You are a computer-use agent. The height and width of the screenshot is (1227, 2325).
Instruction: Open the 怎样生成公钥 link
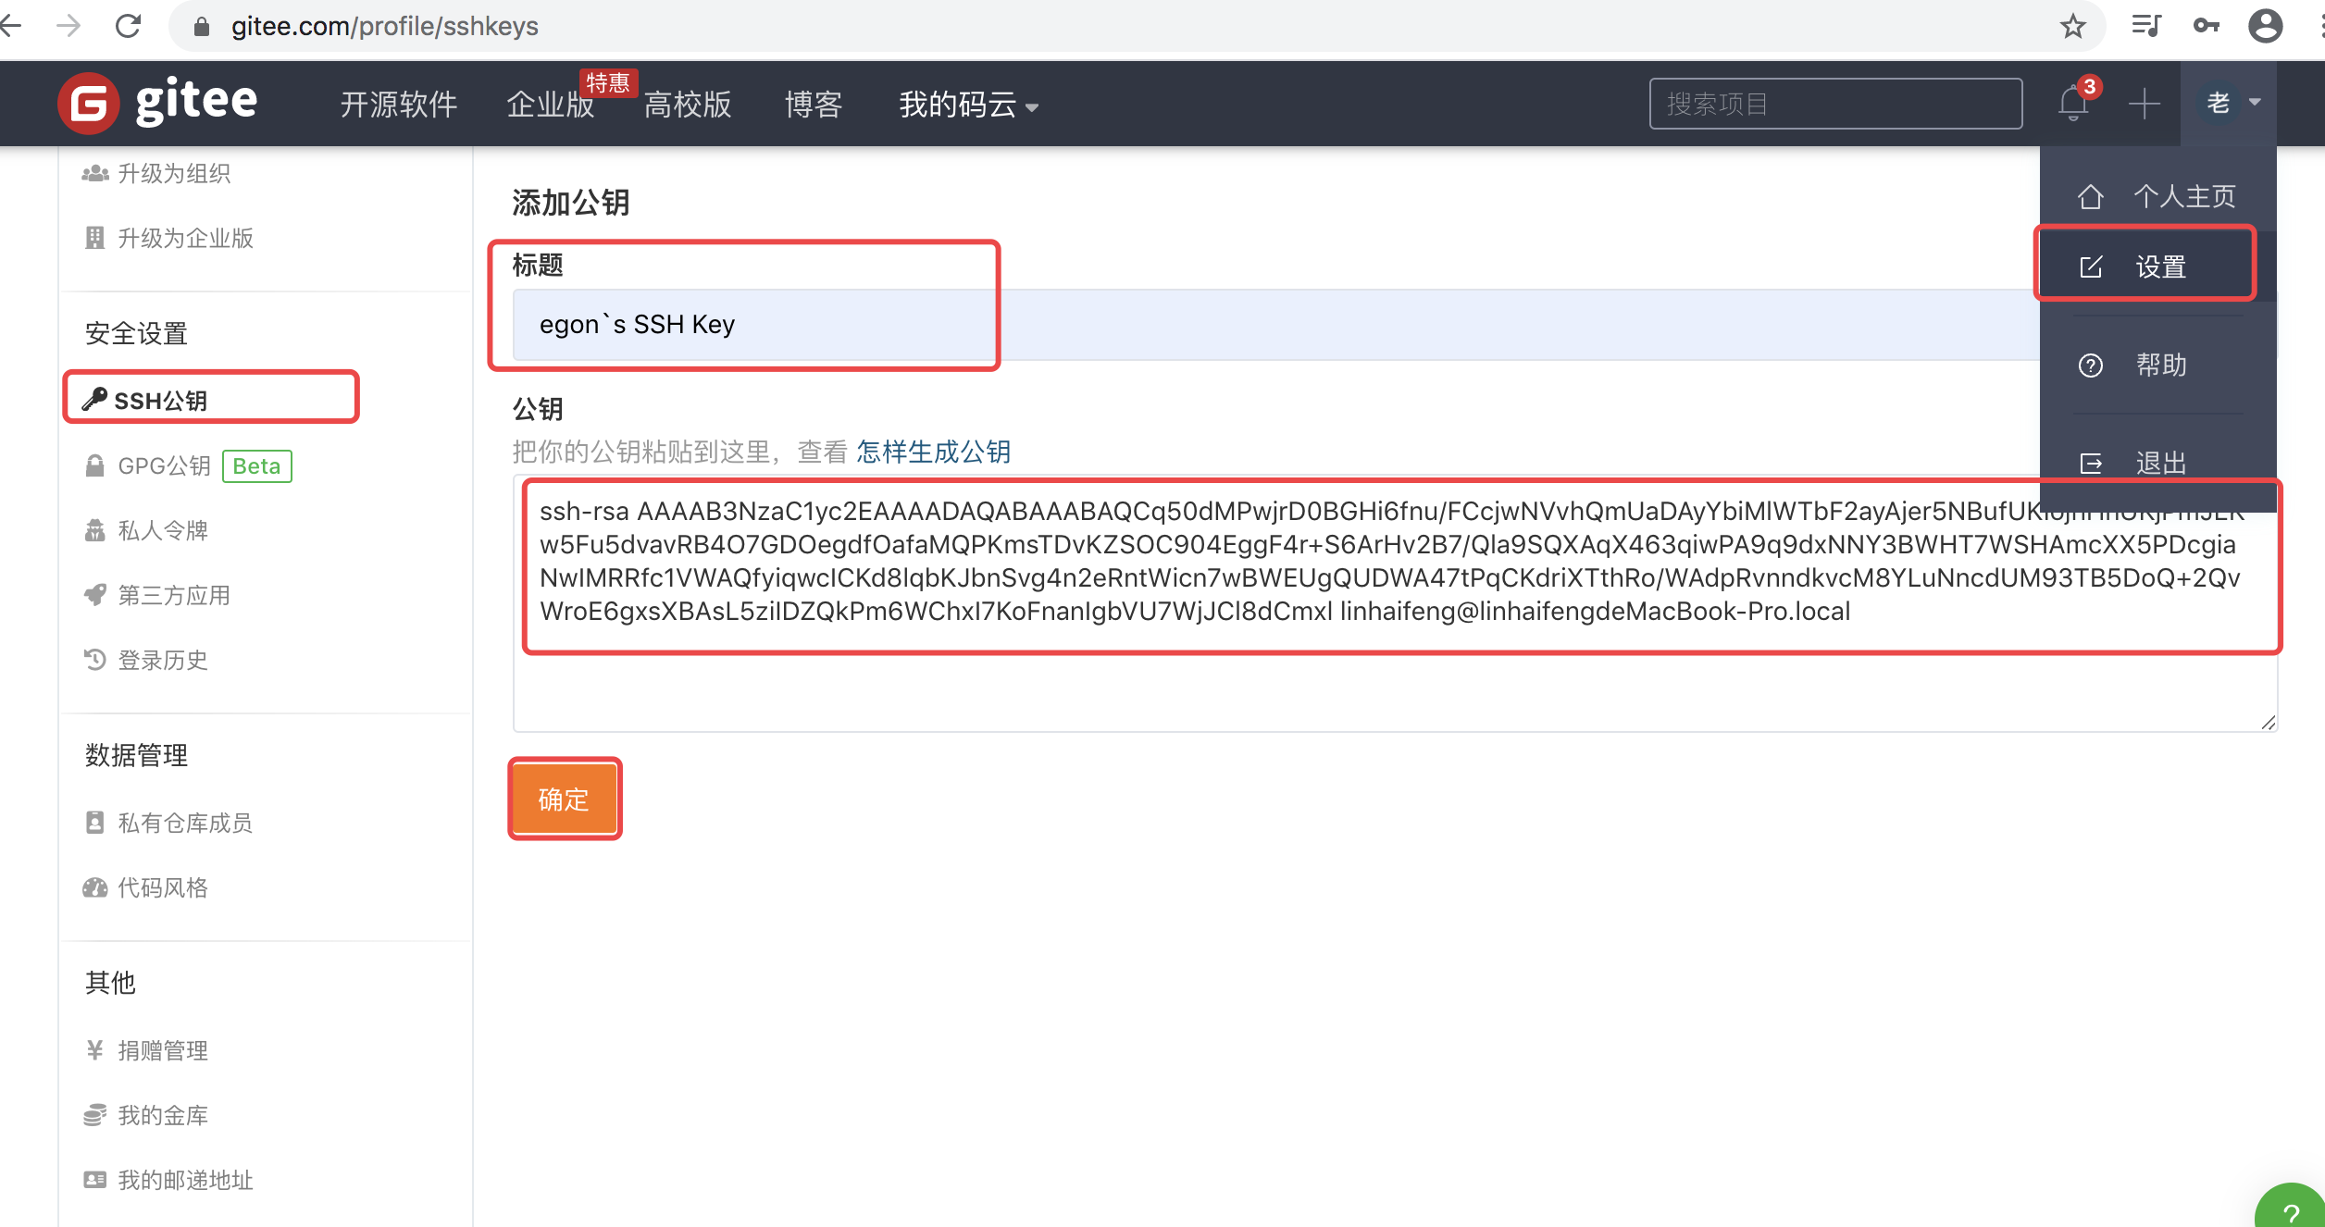[933, 452]
